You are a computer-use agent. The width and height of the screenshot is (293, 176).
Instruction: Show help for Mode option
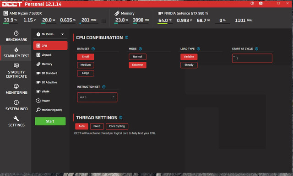click(141, 49)
